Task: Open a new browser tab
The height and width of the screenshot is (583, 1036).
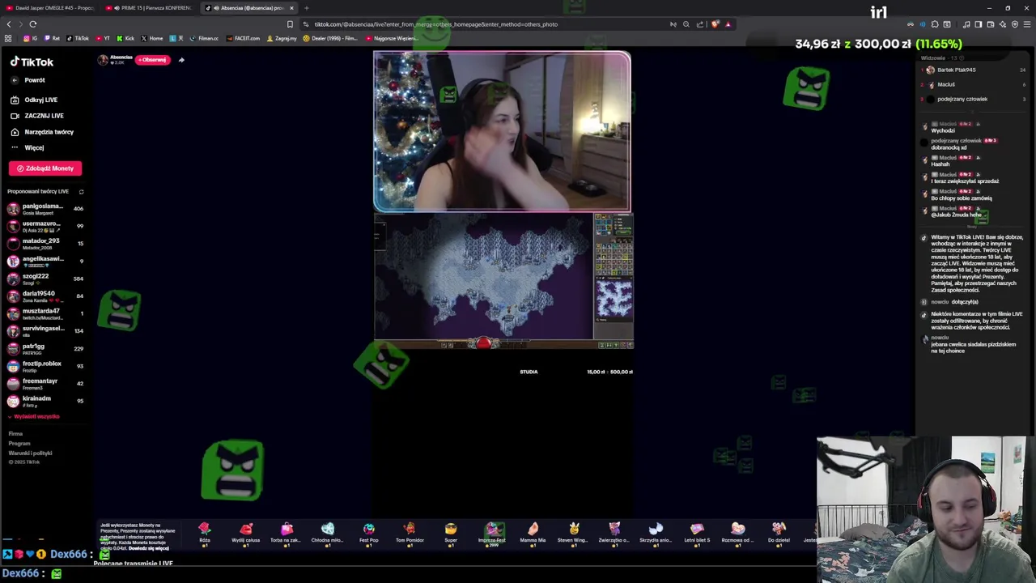Action: [x=306, y=8]
